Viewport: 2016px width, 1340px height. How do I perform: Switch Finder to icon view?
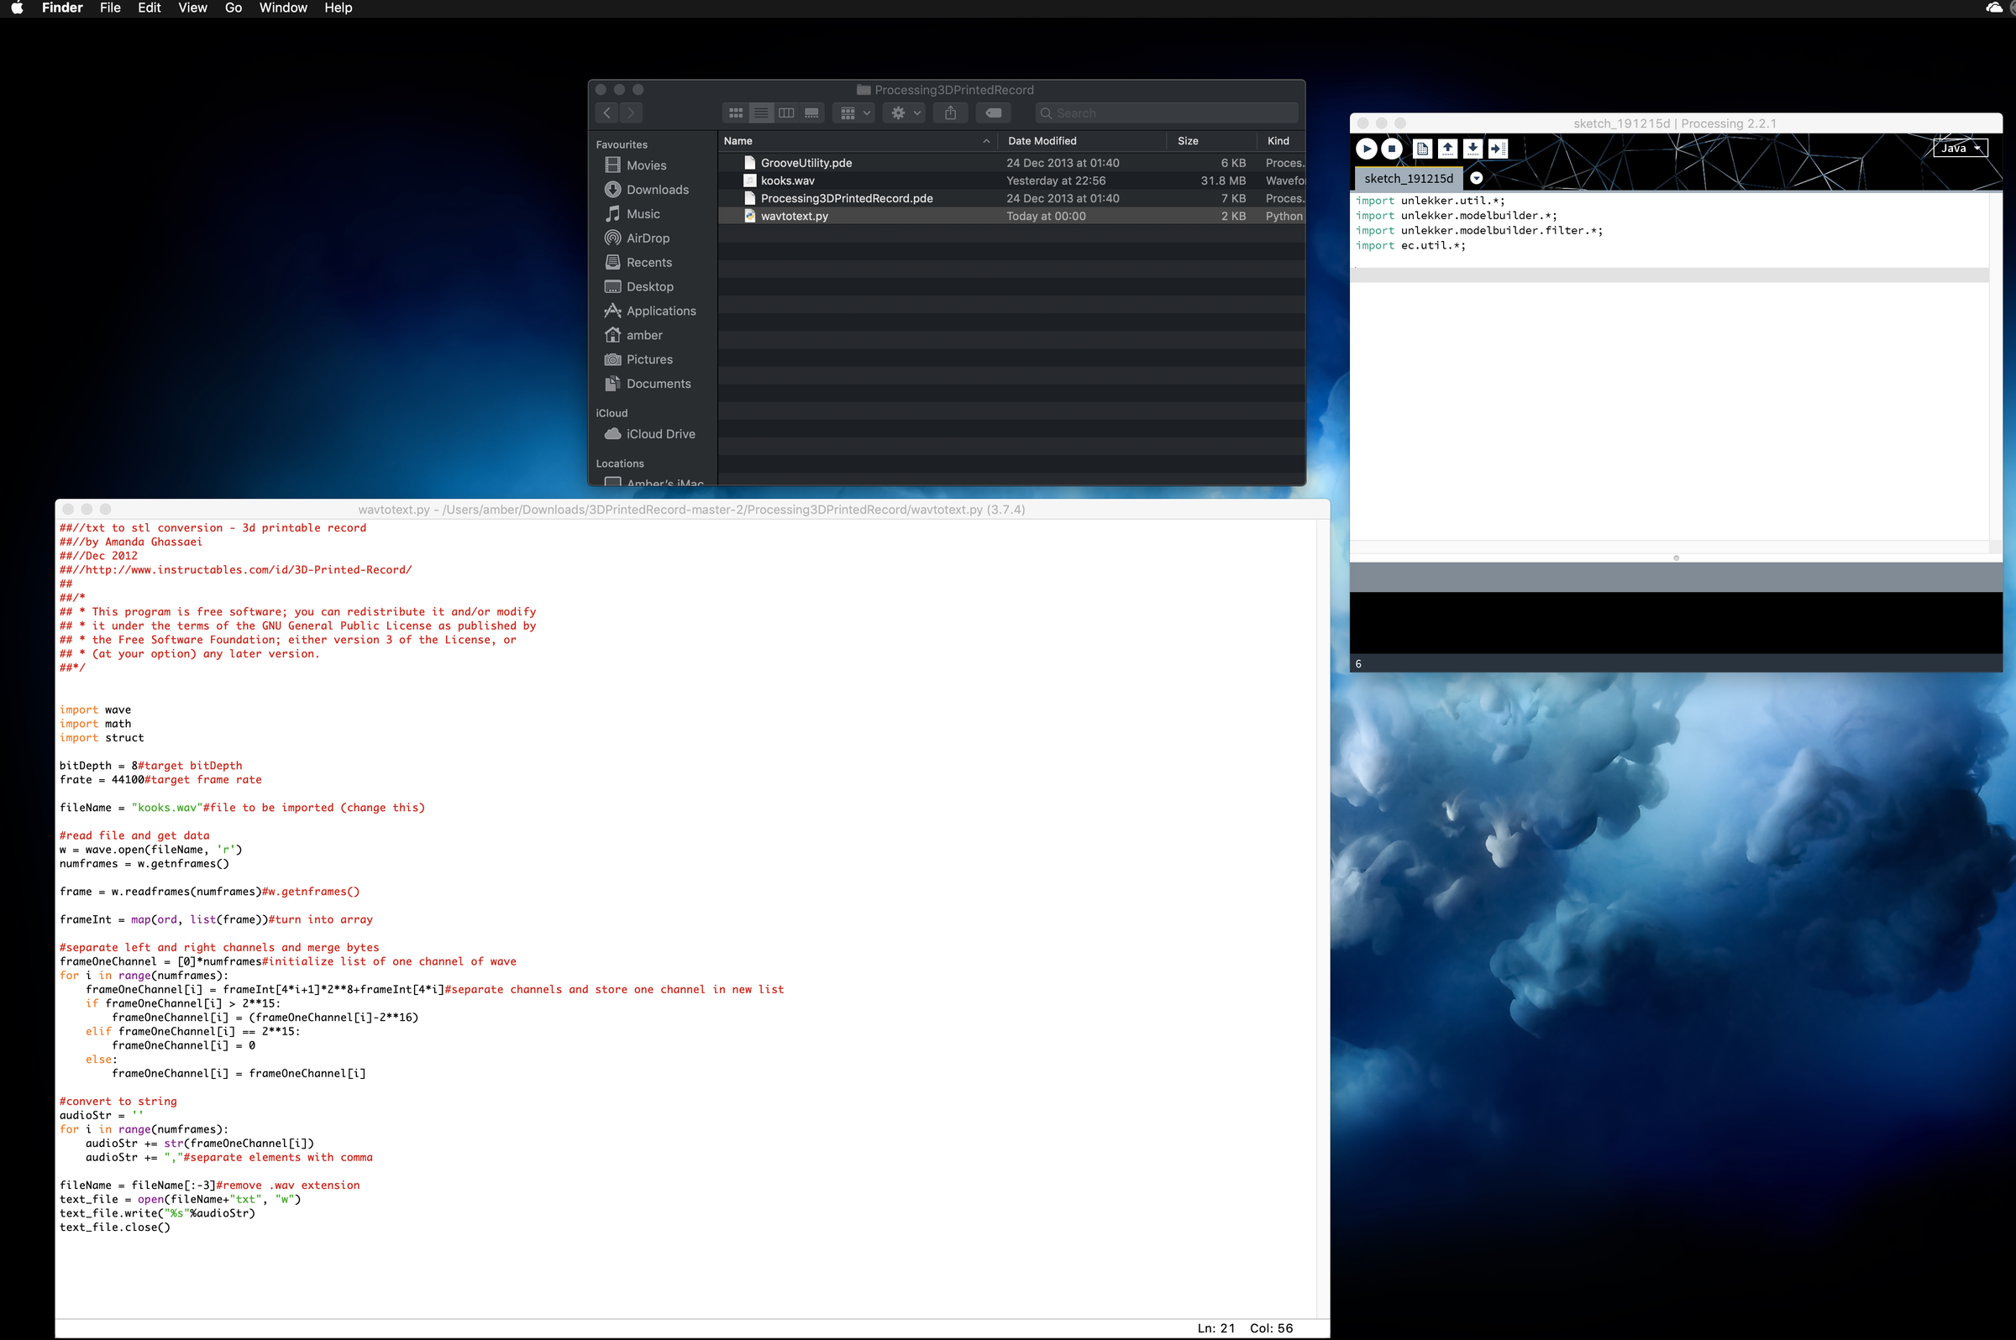click(x=735, y=113)
